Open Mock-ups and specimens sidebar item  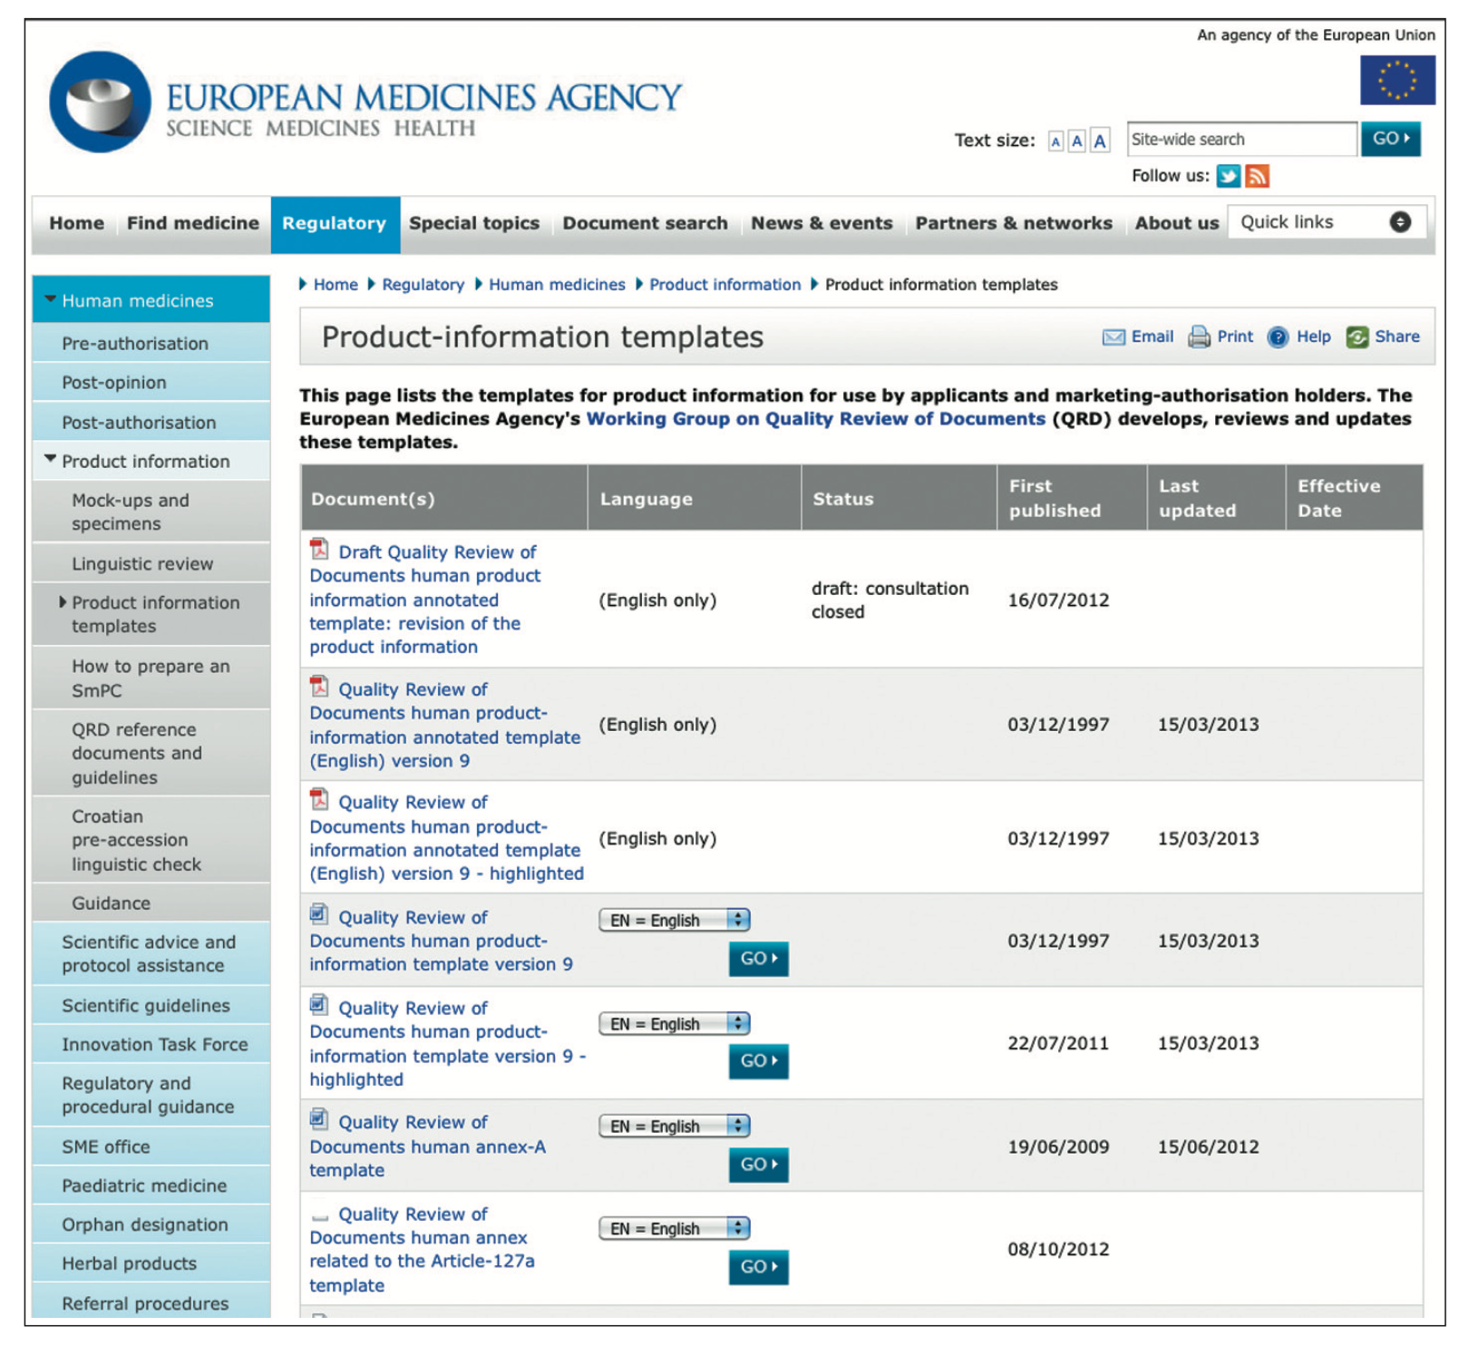(151, 512)
